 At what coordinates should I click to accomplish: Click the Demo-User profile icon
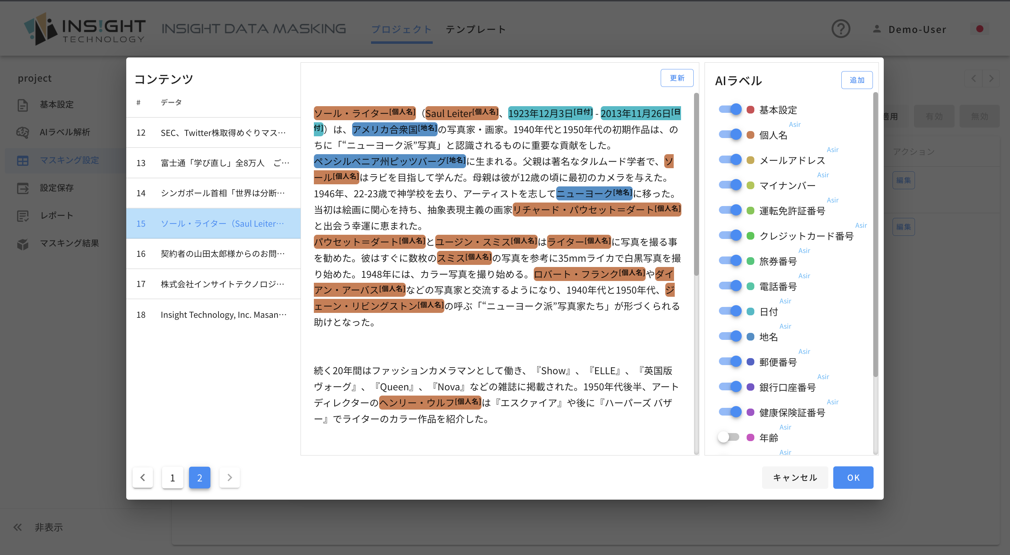(x=877, y=29)
